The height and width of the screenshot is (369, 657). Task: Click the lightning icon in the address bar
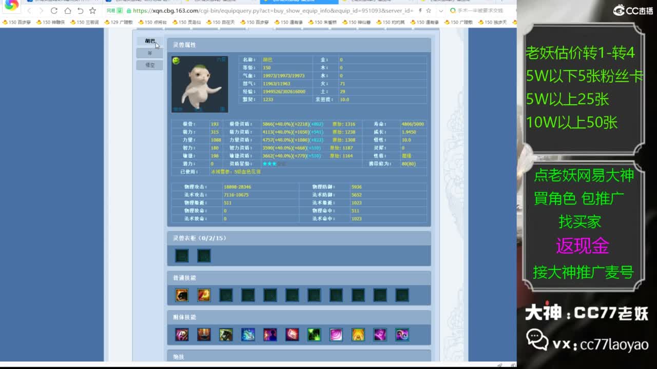click(x=420, y=11)
